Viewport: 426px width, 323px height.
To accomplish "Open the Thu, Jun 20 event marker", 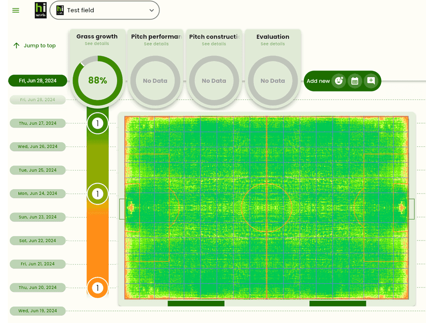I will (x=98, y=288).
